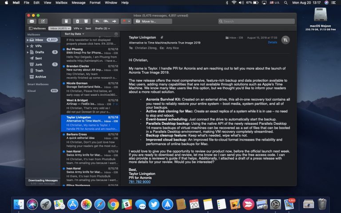Image resolution: width=341 pixels, height=213 pixels.
Task: Click the Amy Rice Cc recipient
Action: (172, 48)
